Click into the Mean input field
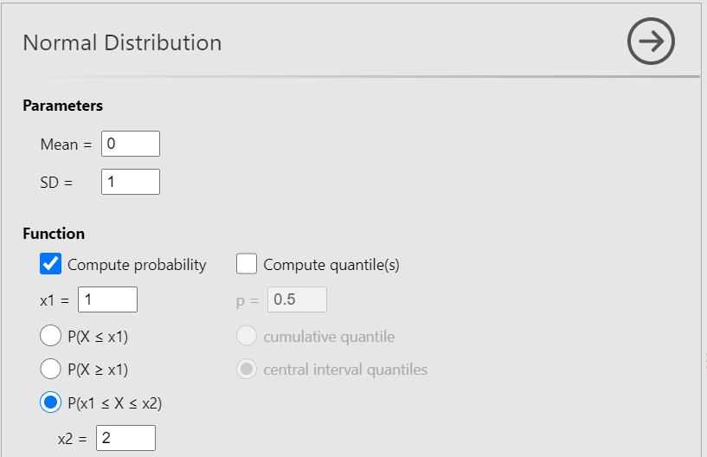 [x=131, y=144]
